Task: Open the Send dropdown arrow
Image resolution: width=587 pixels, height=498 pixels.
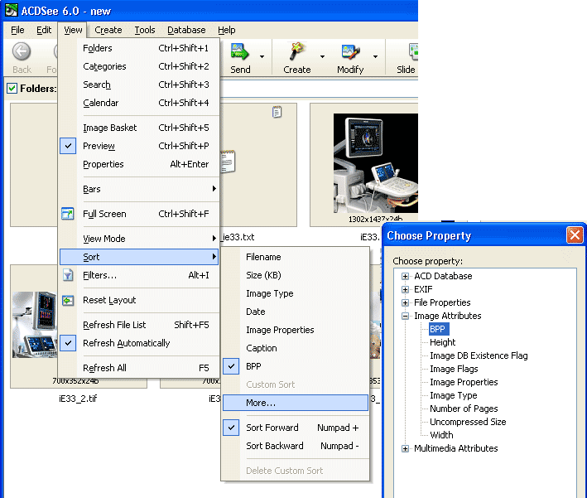Action: pyautogui.click(x=262, y=57)
